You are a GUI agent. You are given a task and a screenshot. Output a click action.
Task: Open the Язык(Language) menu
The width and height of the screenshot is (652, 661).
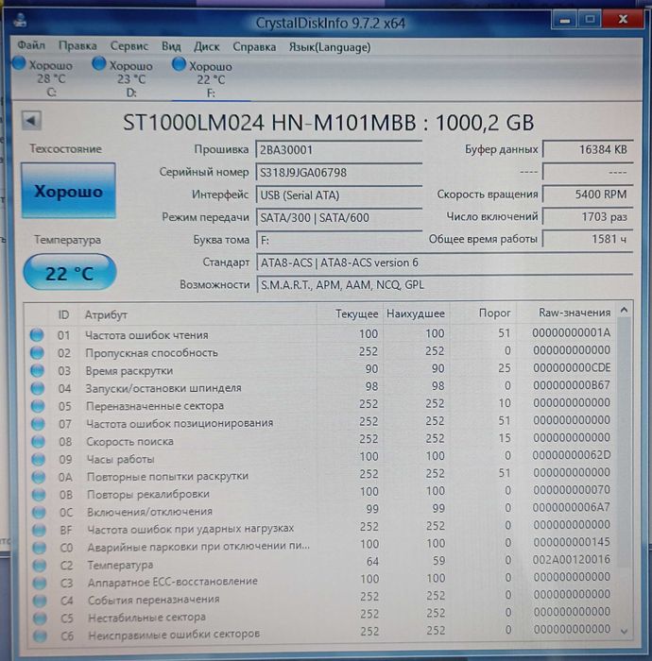pyautogui.click(x=330, y=47)
